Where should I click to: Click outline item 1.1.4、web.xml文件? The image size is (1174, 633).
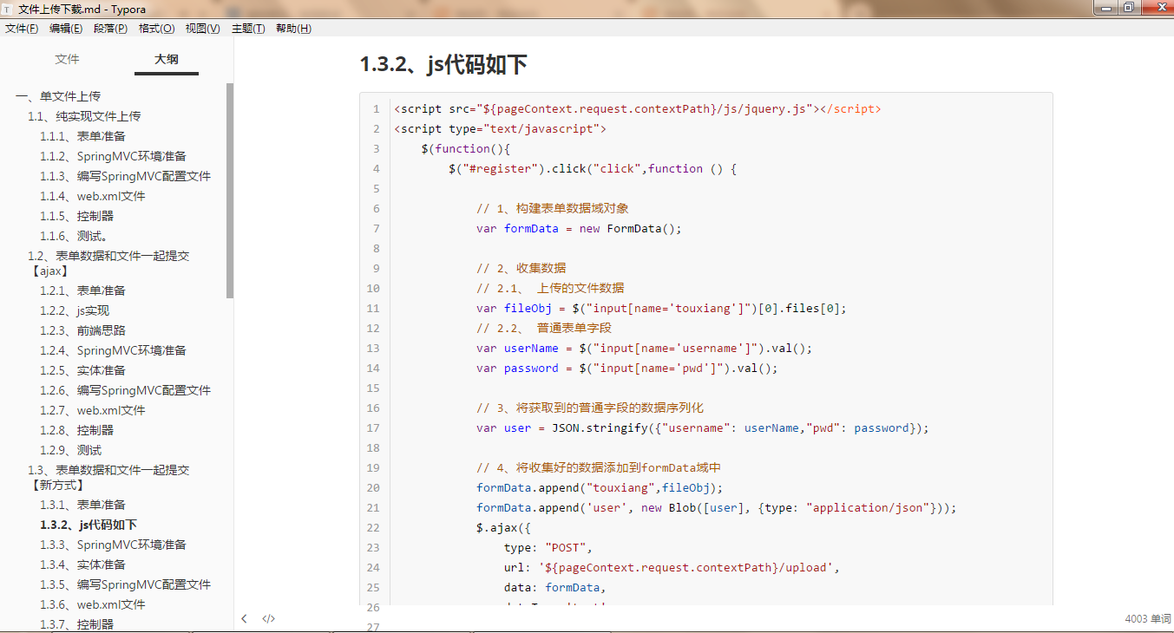(x=93, y=196)
